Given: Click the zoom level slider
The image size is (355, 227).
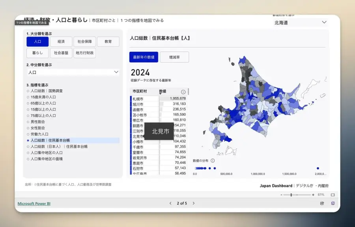Looking at the screenshot, I should click(297, 195).
